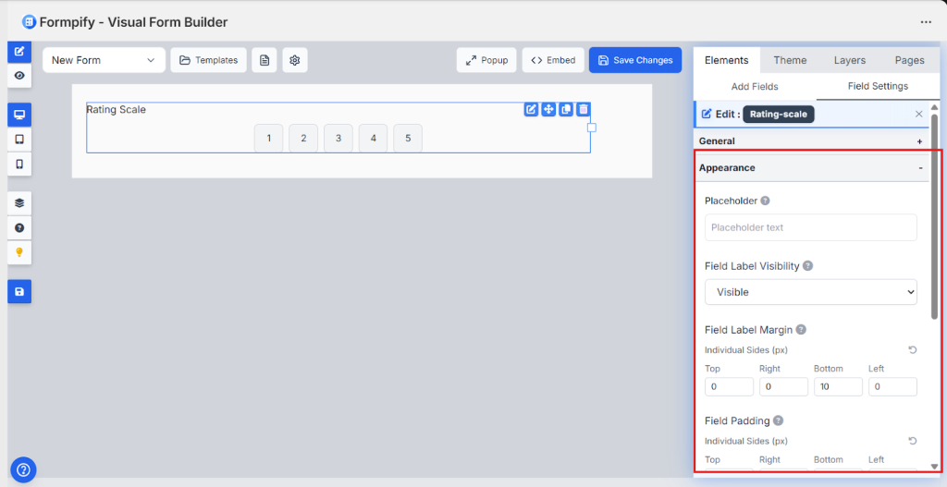The height and width of the screenshot is (487, 947).
Task: Switch to mobile phone preview in sidebar
Action: pos(19,164)
